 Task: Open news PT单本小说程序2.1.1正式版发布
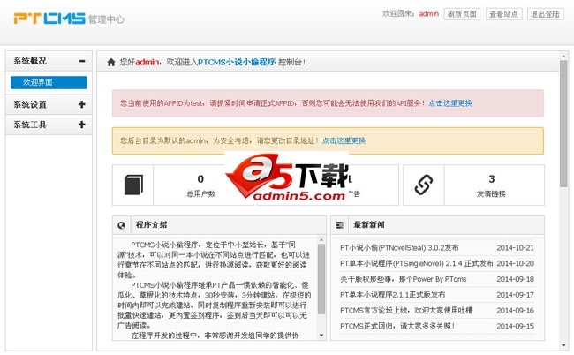392,295
